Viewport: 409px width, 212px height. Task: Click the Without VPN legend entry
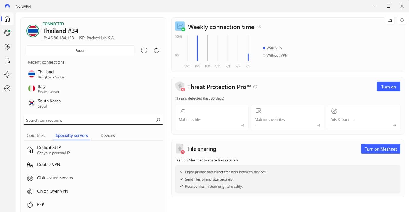pyautogui.click(x=275, y=55)
